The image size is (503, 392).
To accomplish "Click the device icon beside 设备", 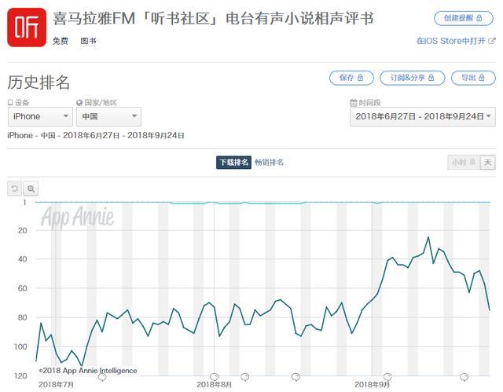I will point(10,102).
